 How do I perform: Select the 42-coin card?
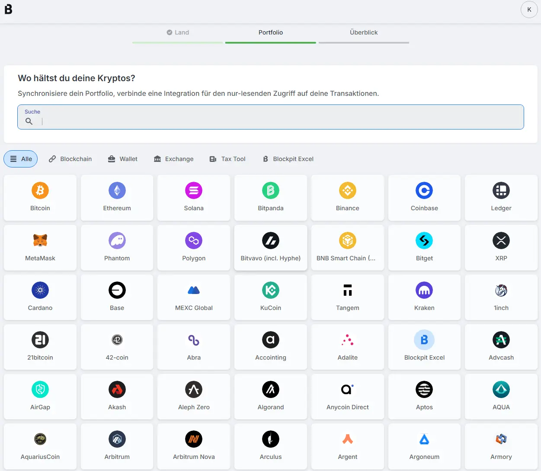(117, 347)
